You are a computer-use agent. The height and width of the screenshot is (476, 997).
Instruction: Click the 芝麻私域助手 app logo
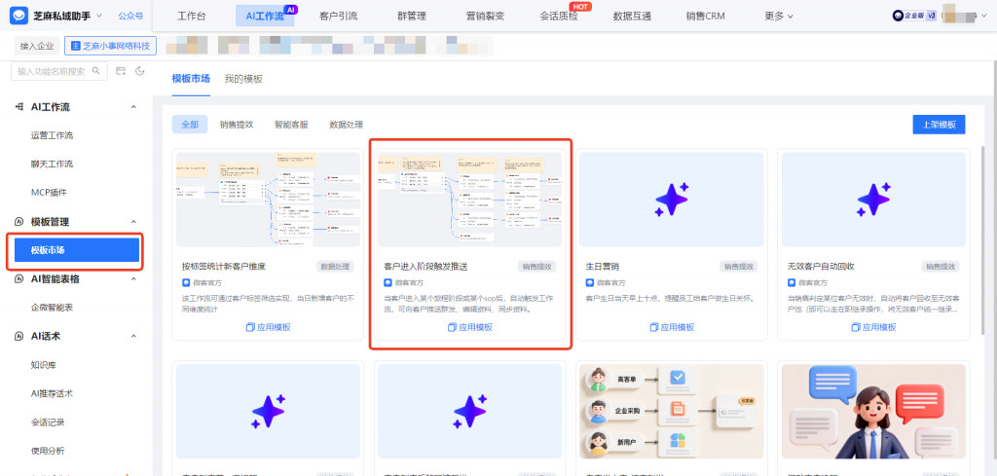(18, 16)
